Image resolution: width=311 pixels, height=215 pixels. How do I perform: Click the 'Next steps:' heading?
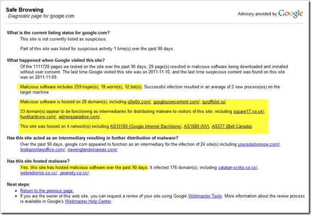click(19, 184)
